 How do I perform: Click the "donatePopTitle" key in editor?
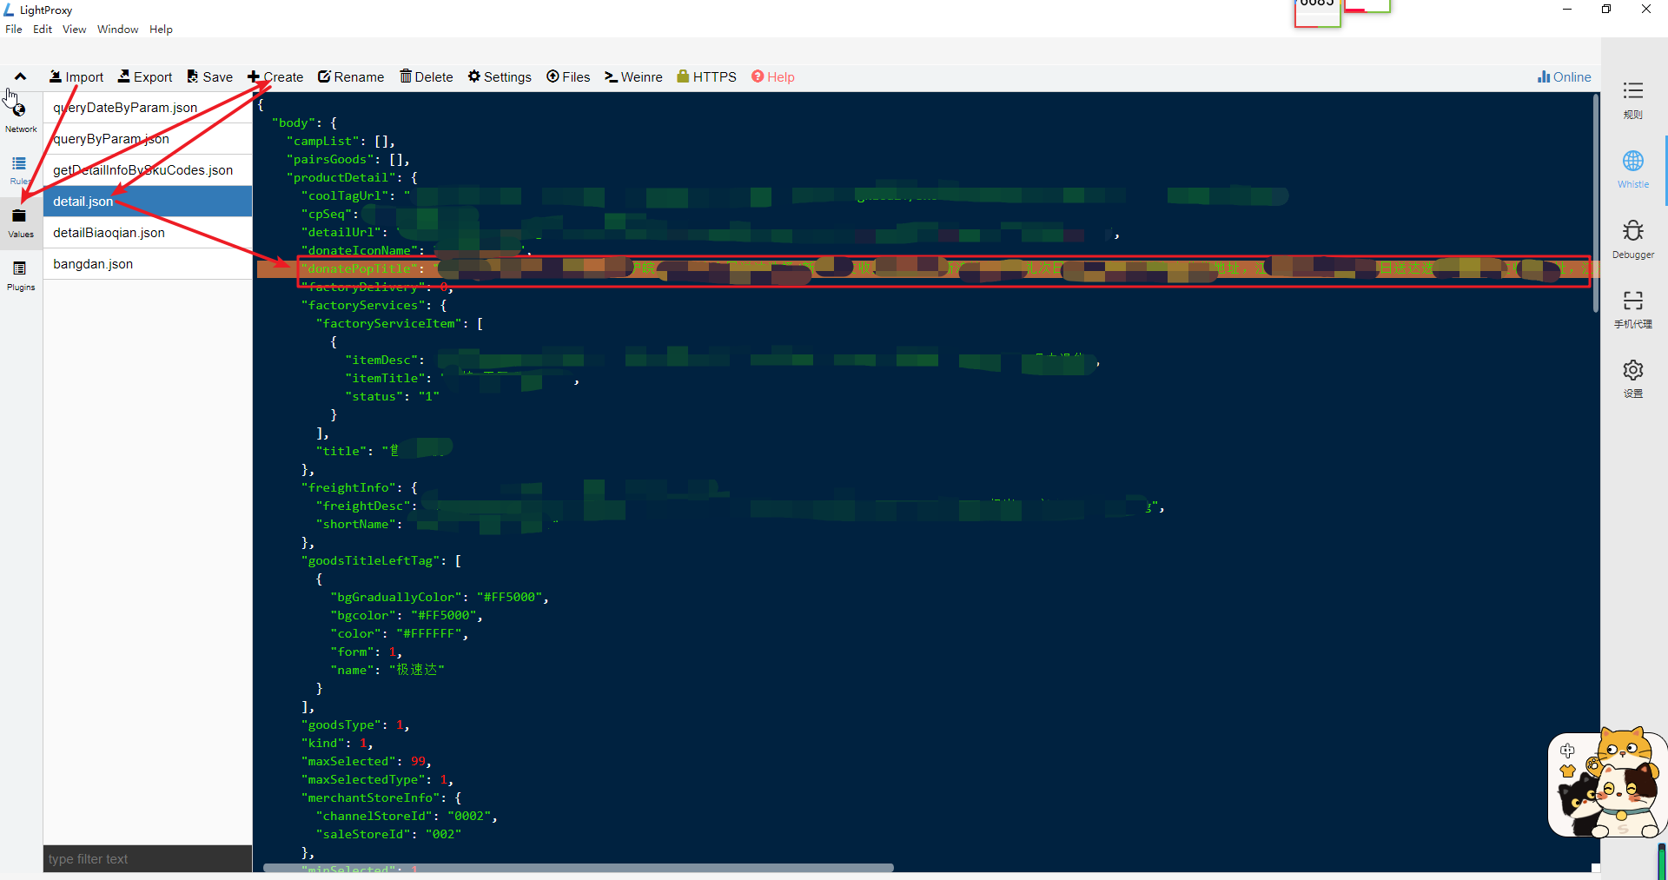click(x=359, y=268)
